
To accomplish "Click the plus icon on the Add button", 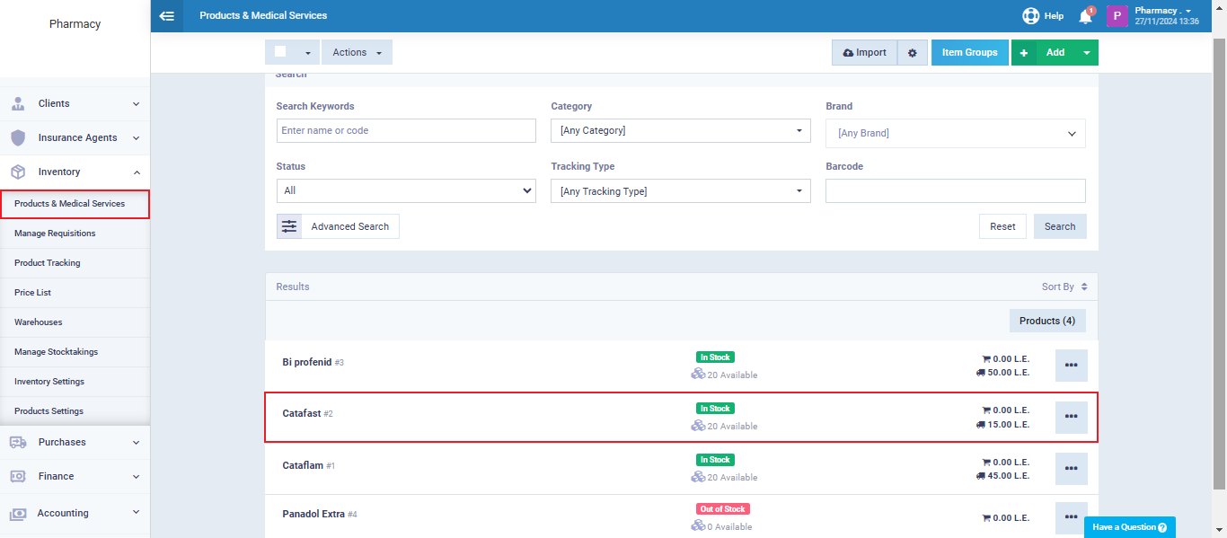I will pyautogui.click(x=1023, y=53).
